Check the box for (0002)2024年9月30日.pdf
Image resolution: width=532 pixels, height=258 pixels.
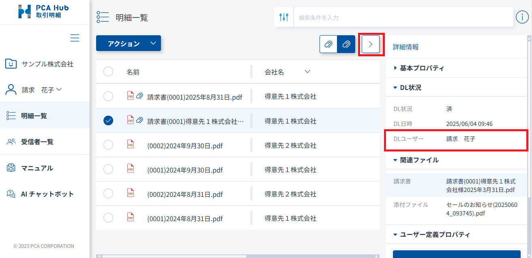point(108,145)
